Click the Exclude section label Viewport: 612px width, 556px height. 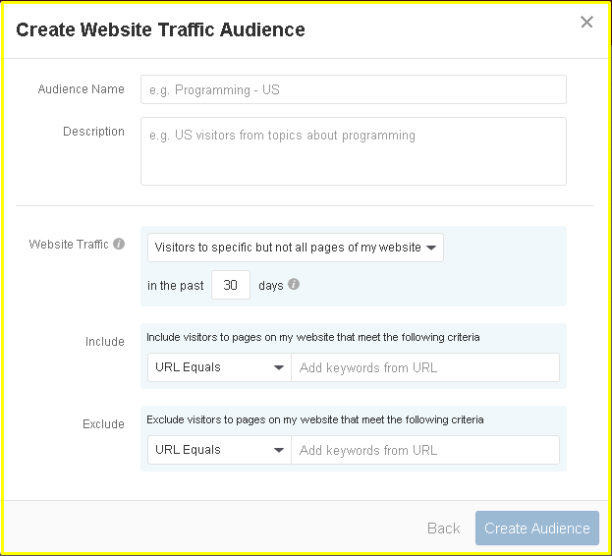pyautogui.click(x=103, y=423)
